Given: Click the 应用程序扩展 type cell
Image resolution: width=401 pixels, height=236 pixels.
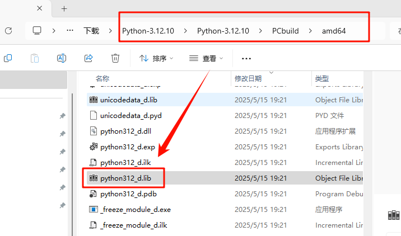Looking at the screenshot, I should point(335,131).
